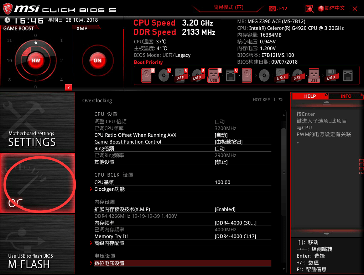Click the first hard disk boot device icon
Image resolution: width=364 pixels, height=275 pixels.
coord(146,75)
